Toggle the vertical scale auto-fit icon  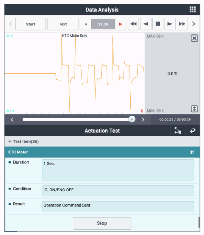[194, 109]
